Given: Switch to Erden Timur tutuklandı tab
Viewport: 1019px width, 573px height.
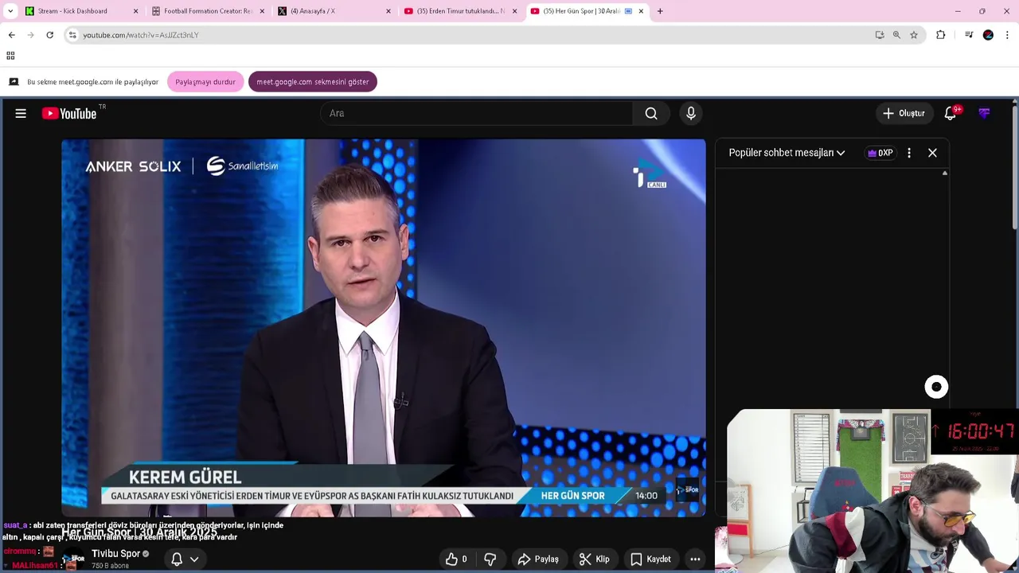Looking at the screenshot, I should pos(461,11).
